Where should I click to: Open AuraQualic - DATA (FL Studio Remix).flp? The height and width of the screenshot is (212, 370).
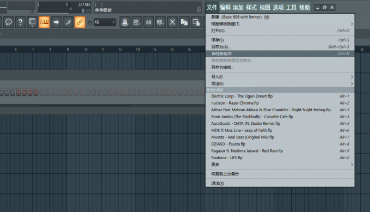(x=280, y=124)
